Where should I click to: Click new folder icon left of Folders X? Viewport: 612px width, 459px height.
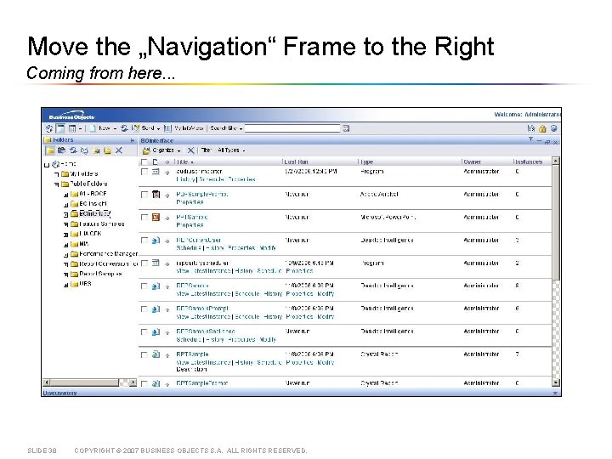click(x=107, y=150)
